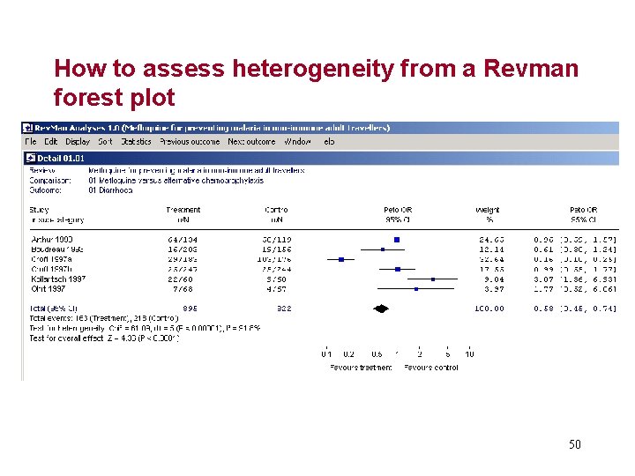Click the Detail 01.01 window icon
Screen dimensions: 635x476
(31, 158)
